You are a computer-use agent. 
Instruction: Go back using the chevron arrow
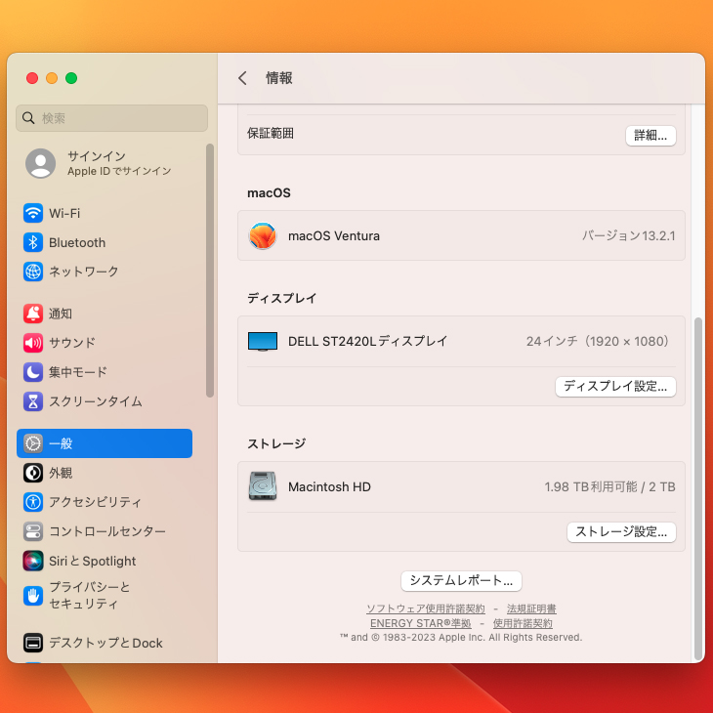(242, 78)
